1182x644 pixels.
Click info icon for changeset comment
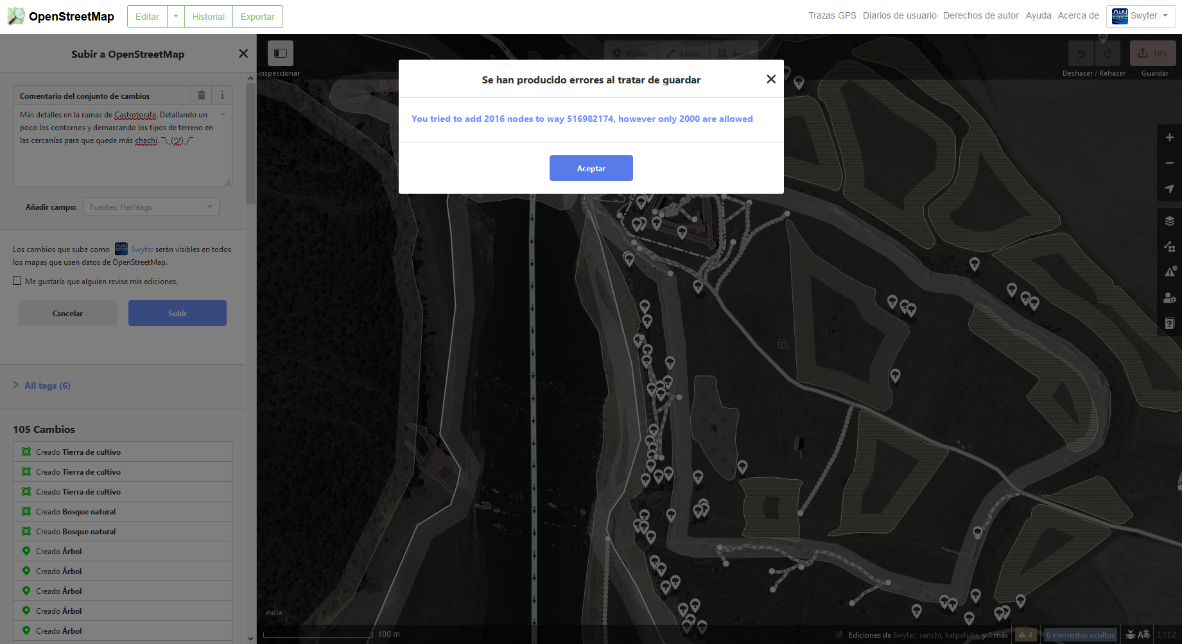(222, 95)
